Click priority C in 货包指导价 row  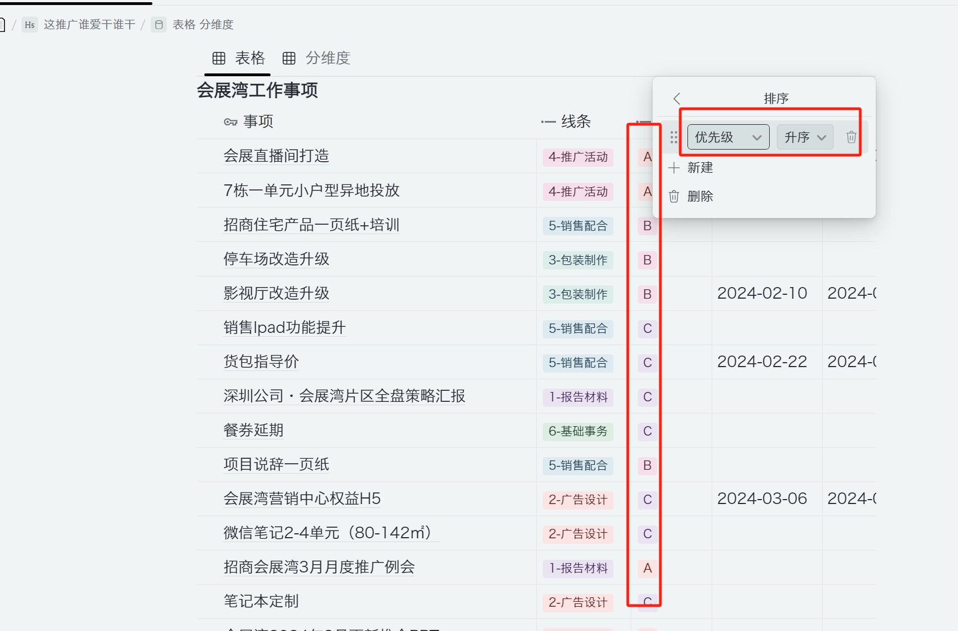tap(647, 363)
